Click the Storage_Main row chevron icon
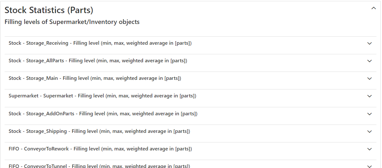 coord(370,79)
